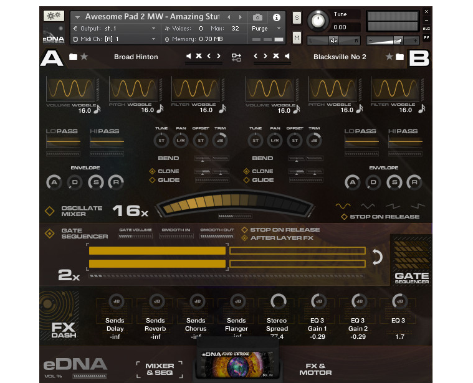This screenshot has width=473, height=383.
Task: Toggle layer B Glide option
Action: [246, 180]
